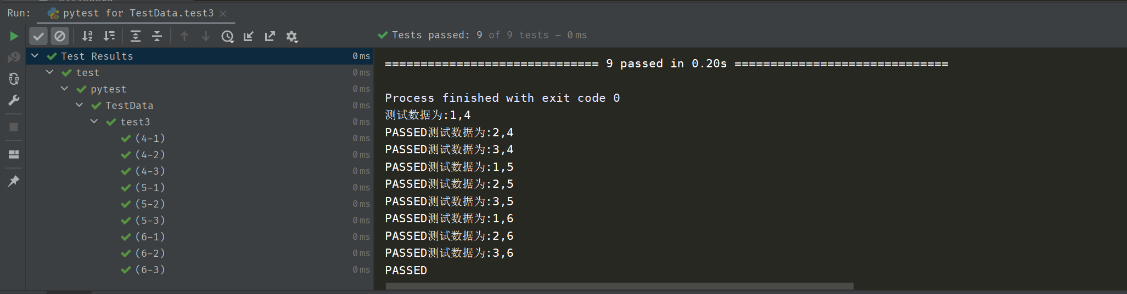Click the green Rerun tests button

pyautogui.click(x=14, y=36)
